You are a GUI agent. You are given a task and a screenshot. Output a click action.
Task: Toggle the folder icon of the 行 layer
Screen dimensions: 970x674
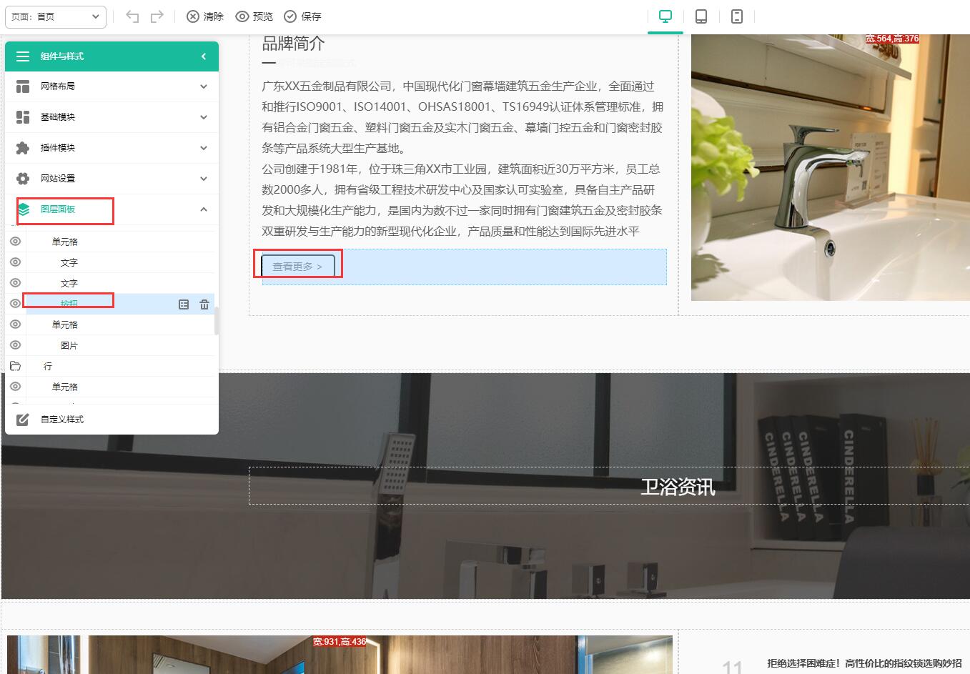tap(15, 366)
